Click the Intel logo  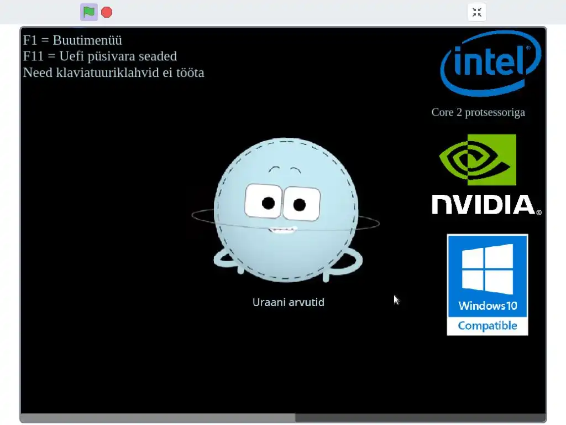tap(491, 63)
